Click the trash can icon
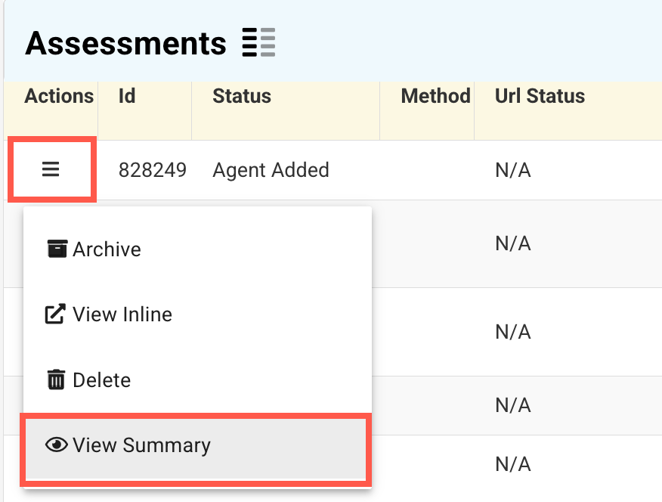 (57, 380)
